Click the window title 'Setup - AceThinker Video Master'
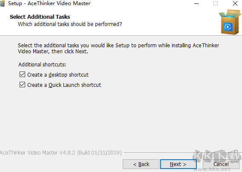The image size is (242, 172). tap(49, 3)
